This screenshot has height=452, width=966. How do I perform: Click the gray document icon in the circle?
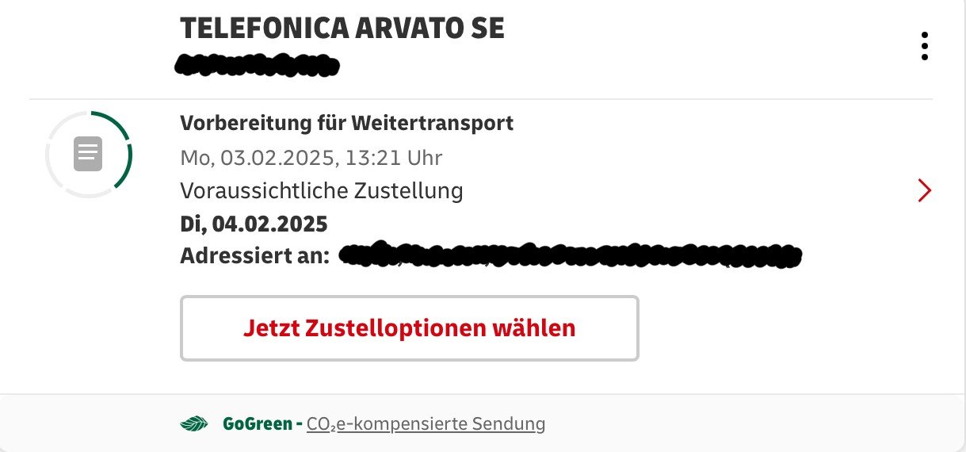[x=88, y=154]
